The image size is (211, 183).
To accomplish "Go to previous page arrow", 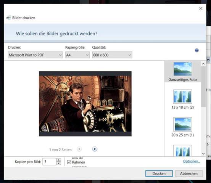I will pyautogui.click(x=79, y=149).
